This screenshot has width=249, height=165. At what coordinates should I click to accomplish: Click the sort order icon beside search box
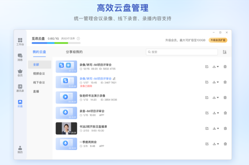pyautogui.click(x=224, y=52)
